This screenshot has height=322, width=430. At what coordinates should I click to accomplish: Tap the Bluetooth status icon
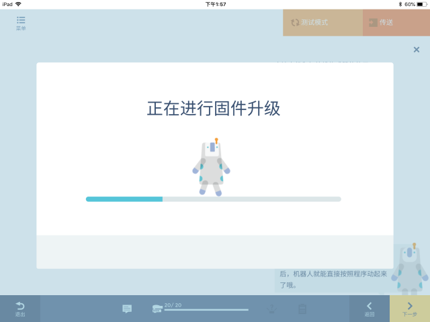point(400,4)
